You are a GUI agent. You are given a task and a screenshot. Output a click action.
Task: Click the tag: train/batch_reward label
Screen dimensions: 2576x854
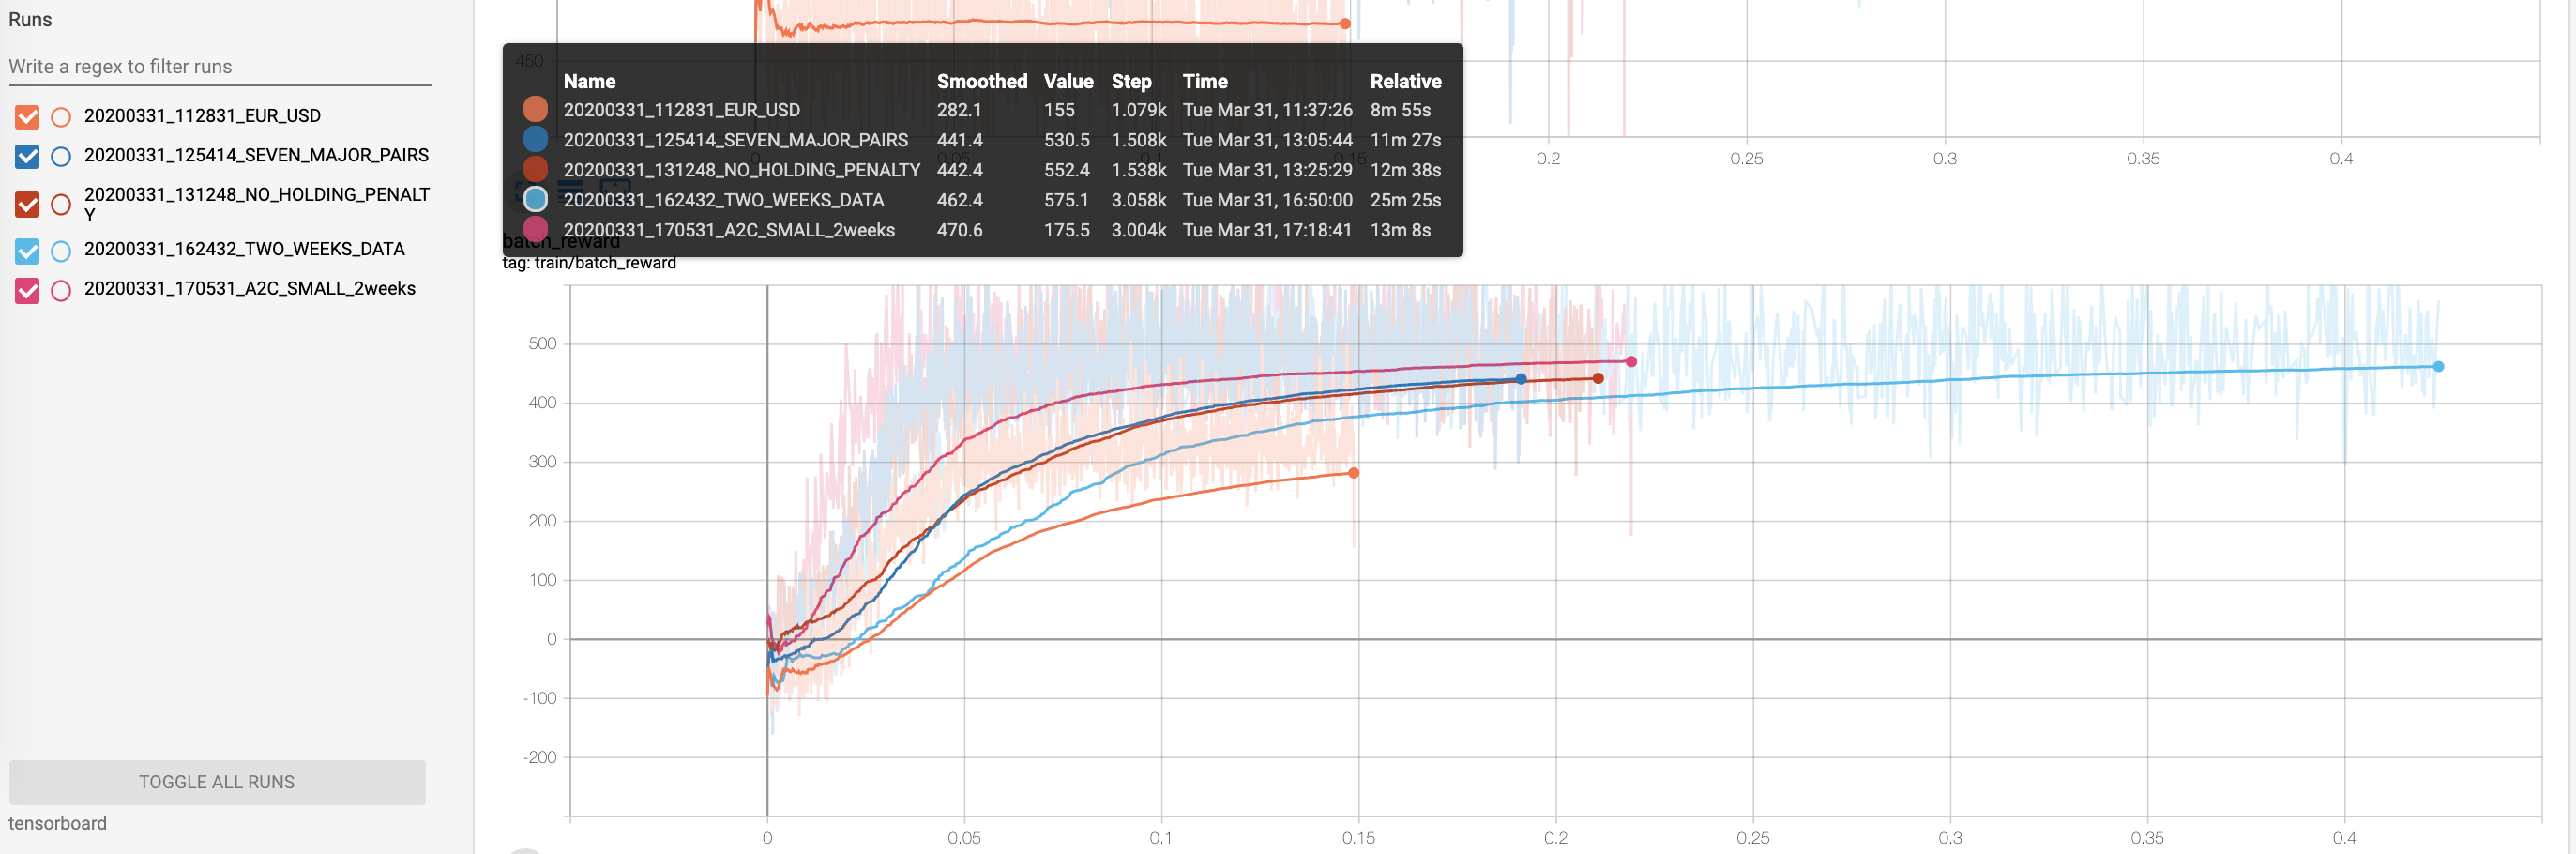pos(589,263)
